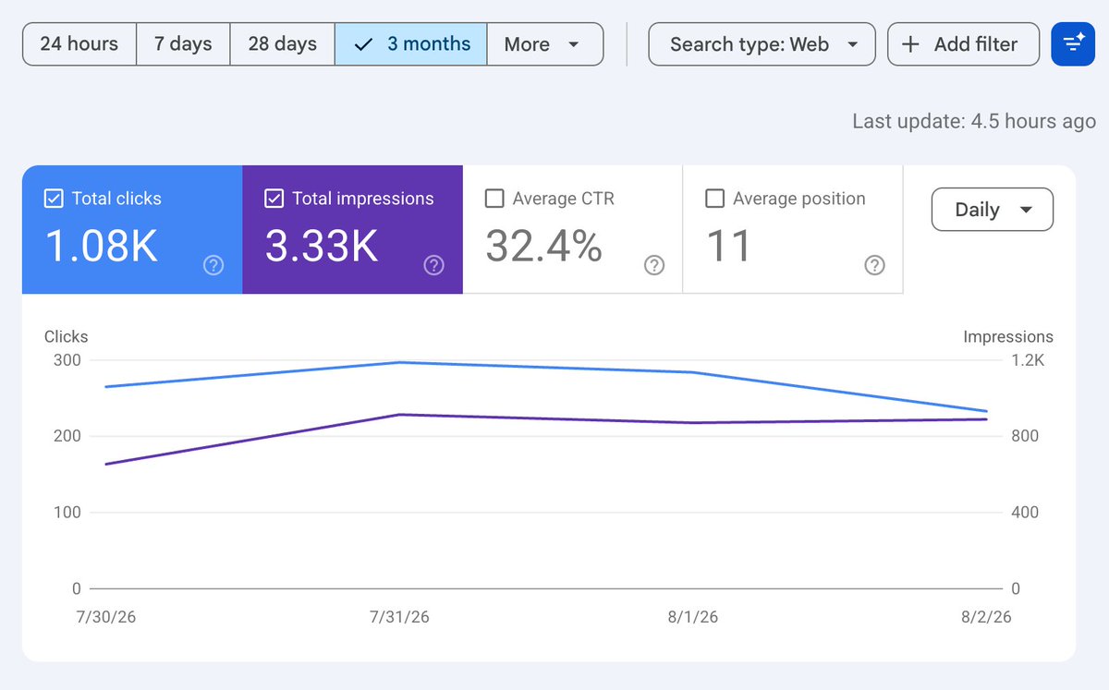Open the Daily granularity dropdown

(993, 210)
